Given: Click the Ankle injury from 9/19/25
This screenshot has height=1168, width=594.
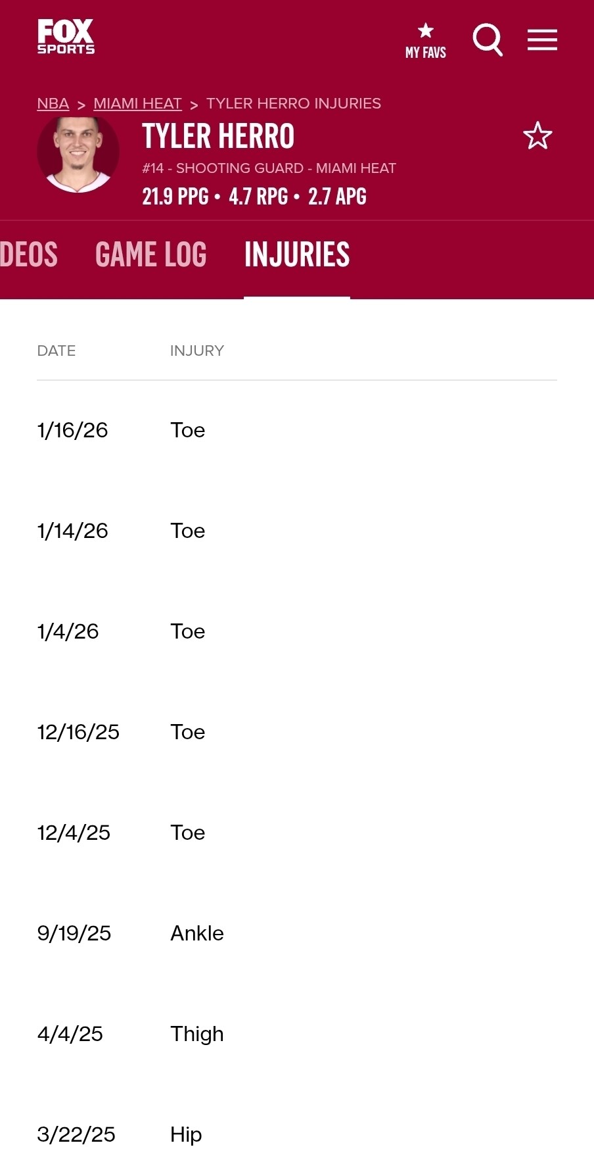Looking at the screenshot, I should (197, 933).
